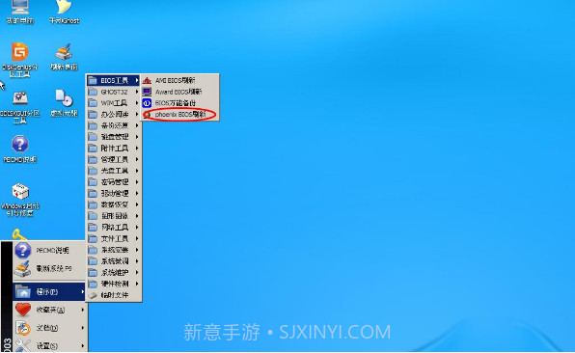Click the 刷新桌面 desktop icon
The height and width of the screenshot is (353, 575).
click(x=65, y=57)
